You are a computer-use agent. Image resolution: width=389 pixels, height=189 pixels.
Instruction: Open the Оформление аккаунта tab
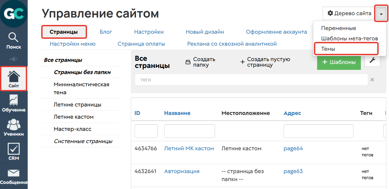tap(276, 32)
